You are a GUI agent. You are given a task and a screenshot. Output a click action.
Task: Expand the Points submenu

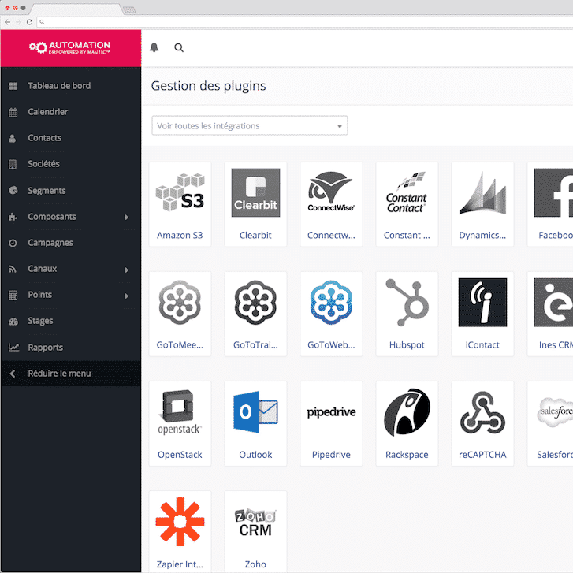point(126,296)
